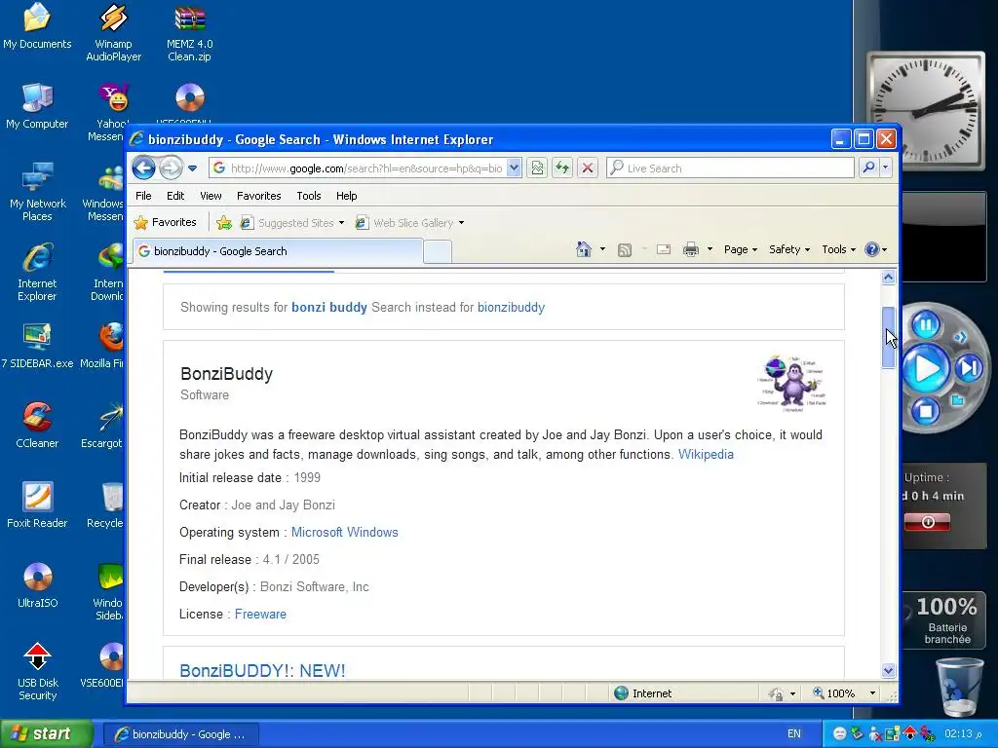Open the command bar Tools dropdown

tap(838, 249)
